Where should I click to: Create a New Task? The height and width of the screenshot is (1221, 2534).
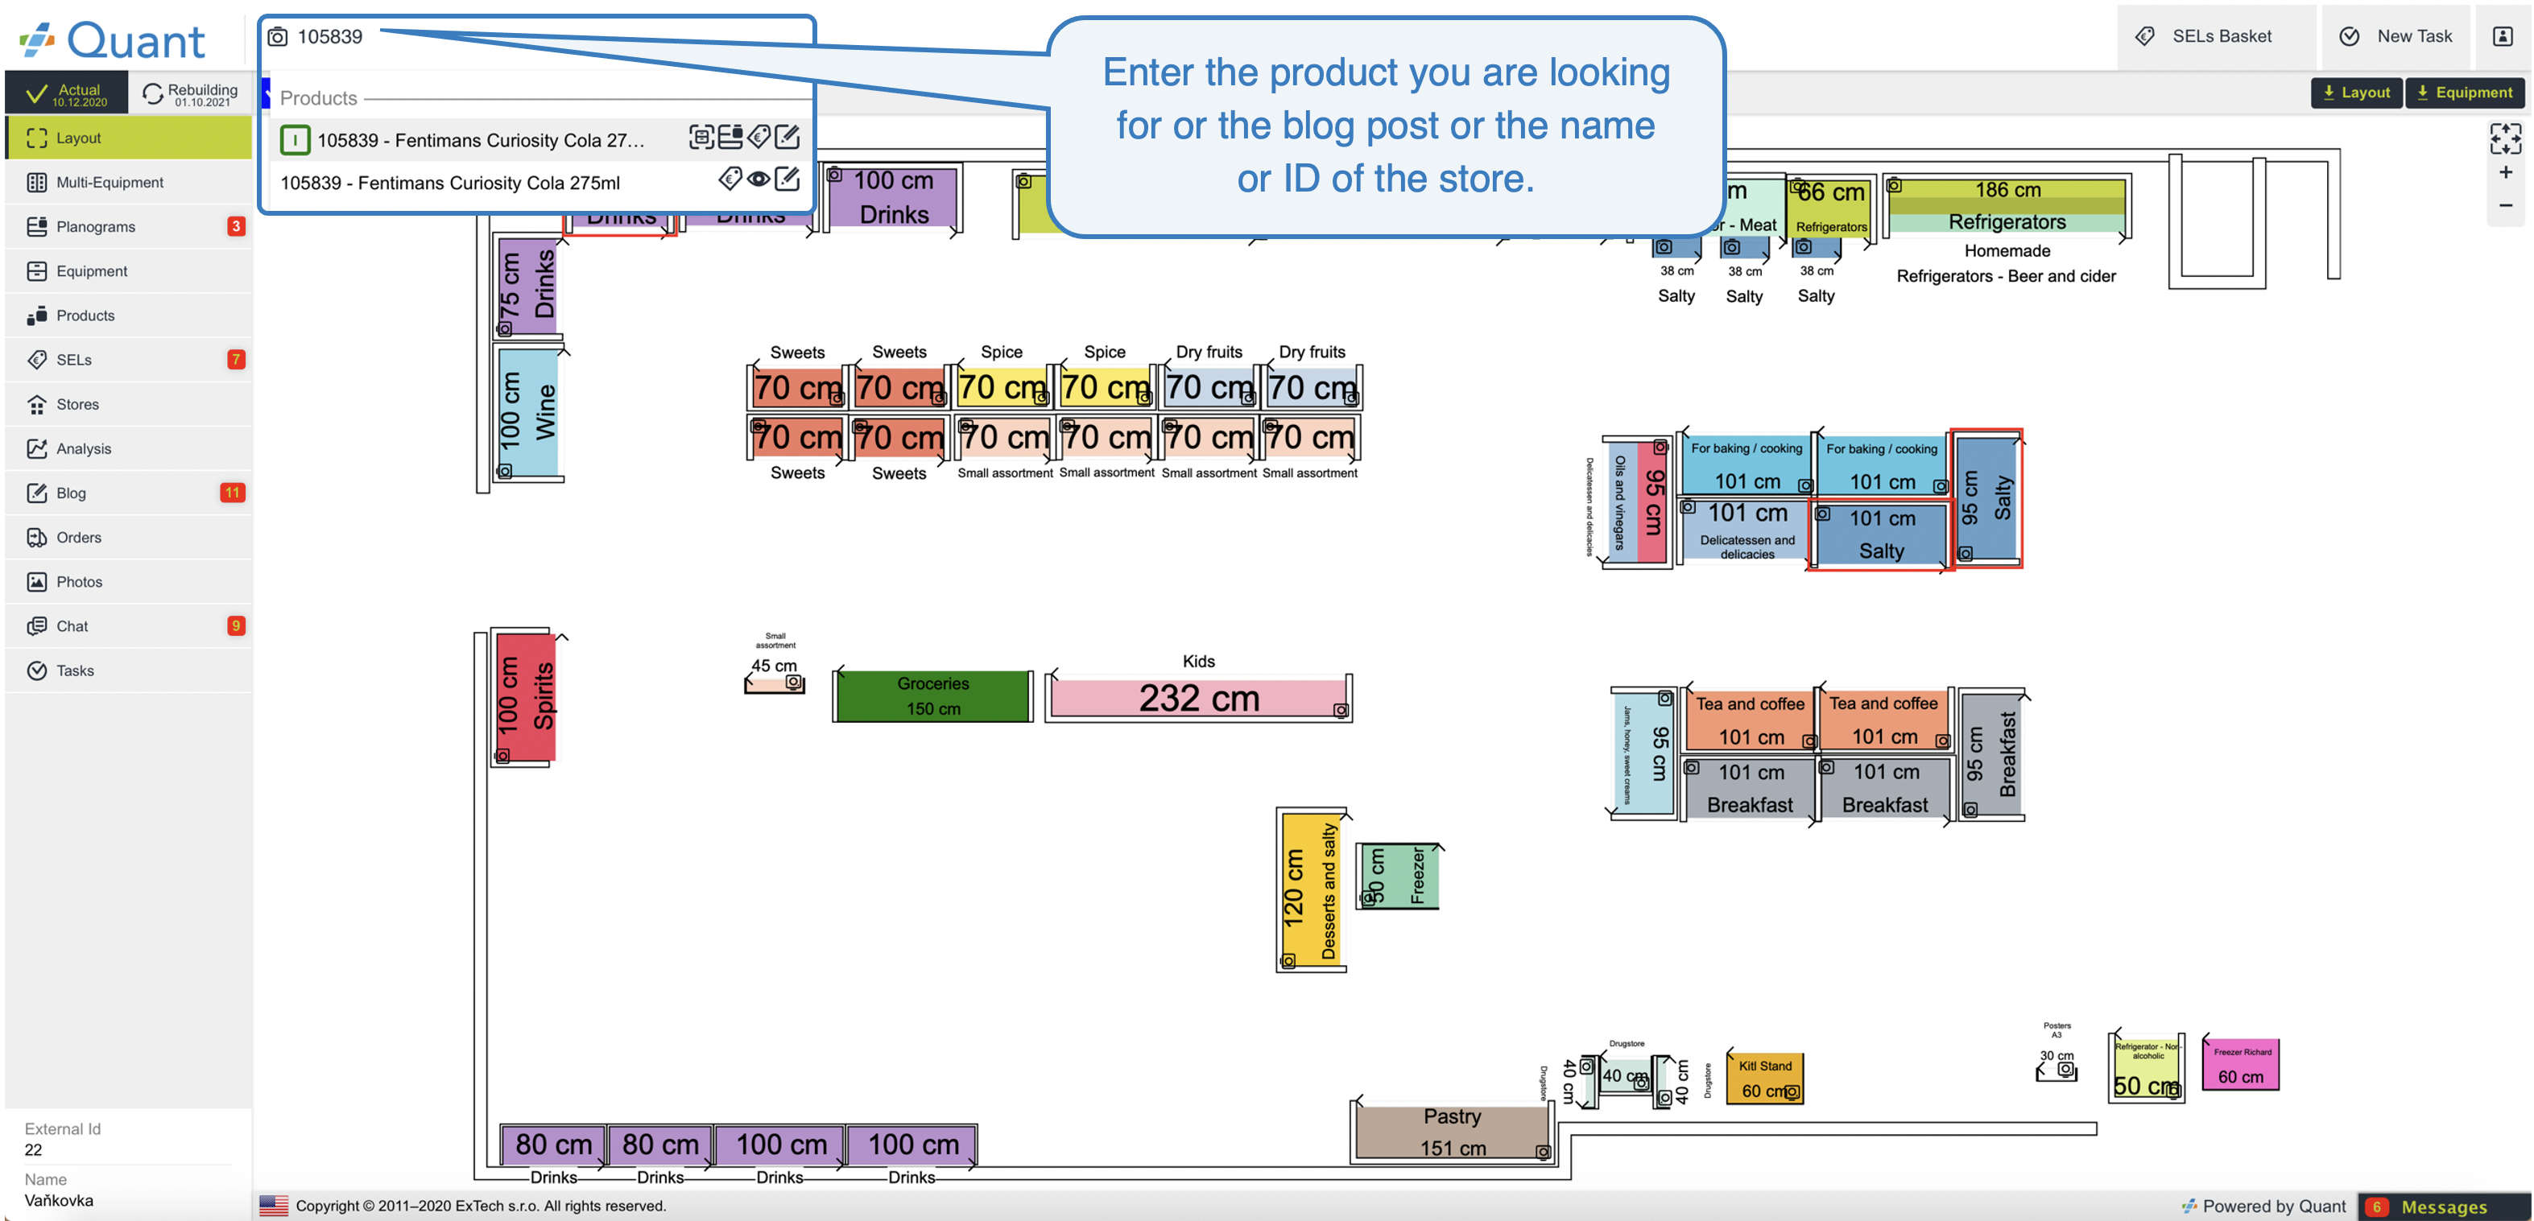2397,36
